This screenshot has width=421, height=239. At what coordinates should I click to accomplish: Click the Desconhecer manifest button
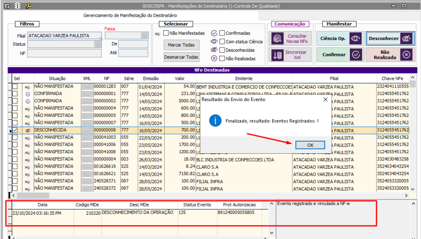tap(390, 39)
